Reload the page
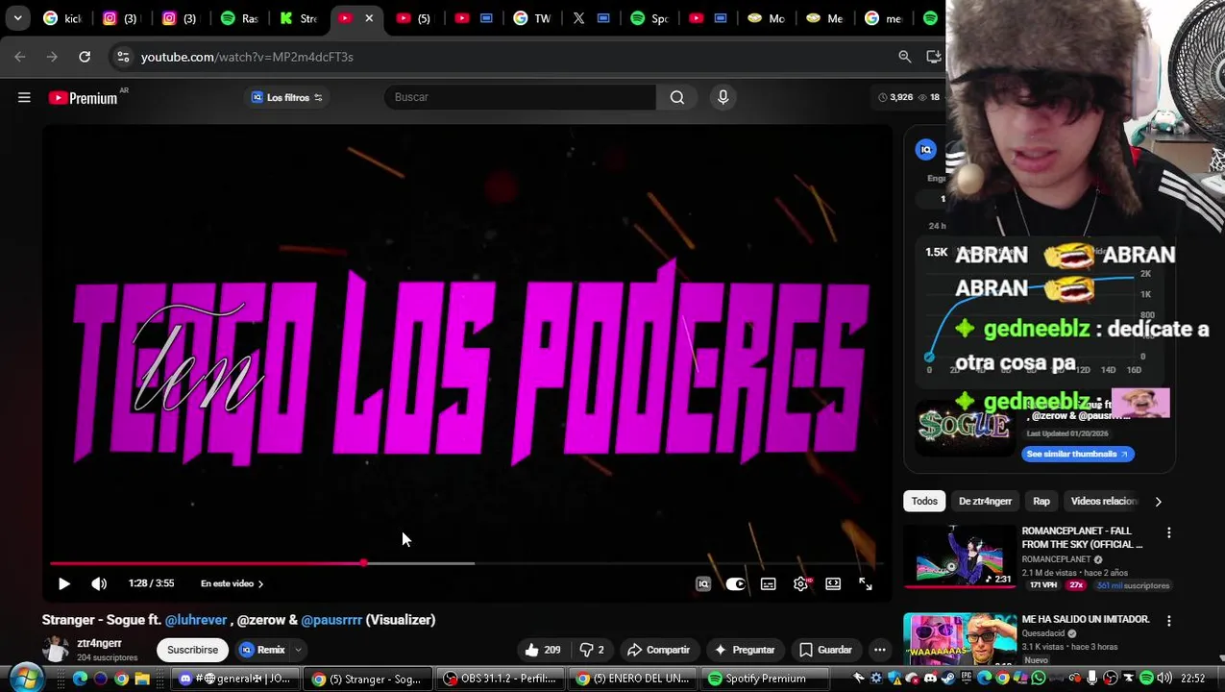 85,57
